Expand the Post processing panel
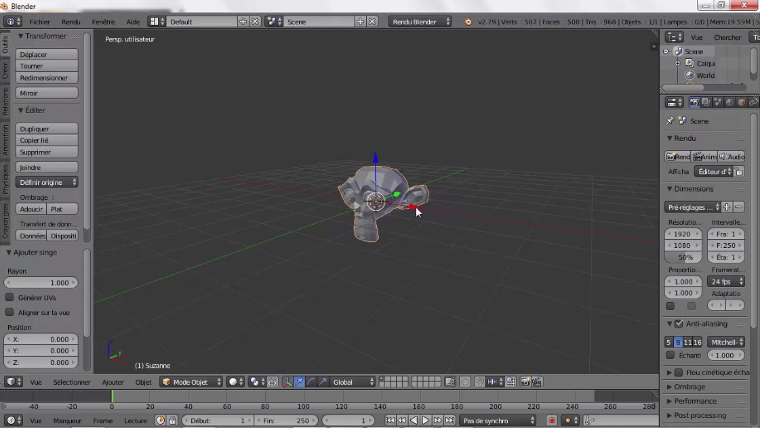 [x=699, y=415]
